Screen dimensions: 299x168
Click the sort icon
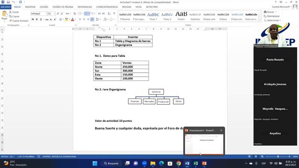[109, 14]
